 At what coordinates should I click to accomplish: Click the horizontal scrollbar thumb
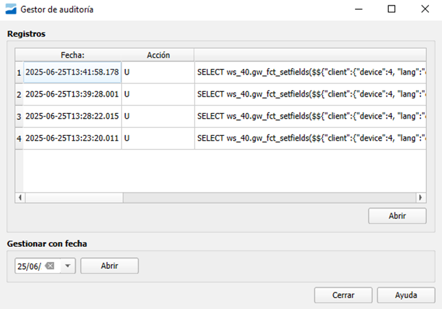(74, 198)
